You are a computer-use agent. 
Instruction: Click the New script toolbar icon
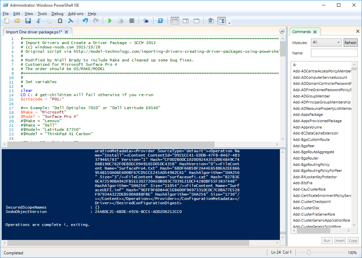7,21
